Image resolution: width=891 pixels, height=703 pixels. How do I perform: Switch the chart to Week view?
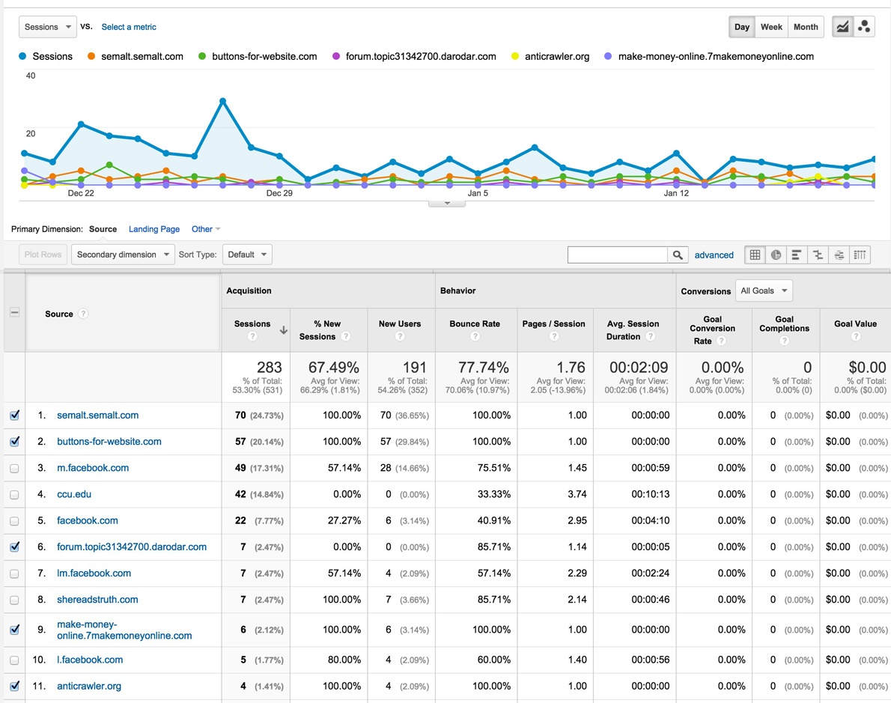(771, 27)
